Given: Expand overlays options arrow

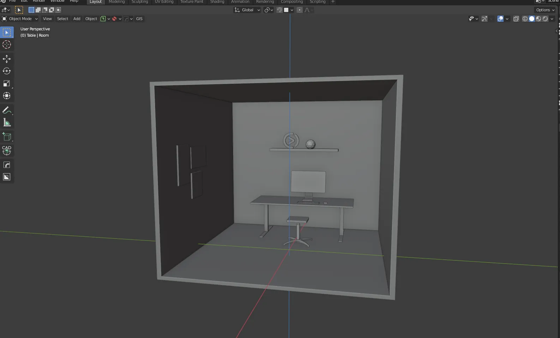Looking at the screenshot, I should [x=507, y=19].
